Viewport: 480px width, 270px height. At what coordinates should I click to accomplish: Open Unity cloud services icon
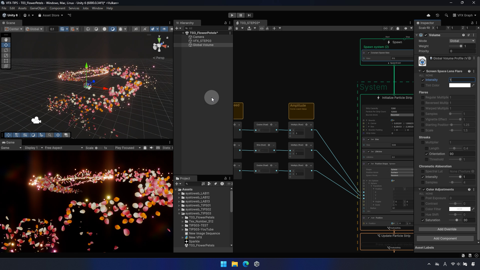click(x=428, y=15)
